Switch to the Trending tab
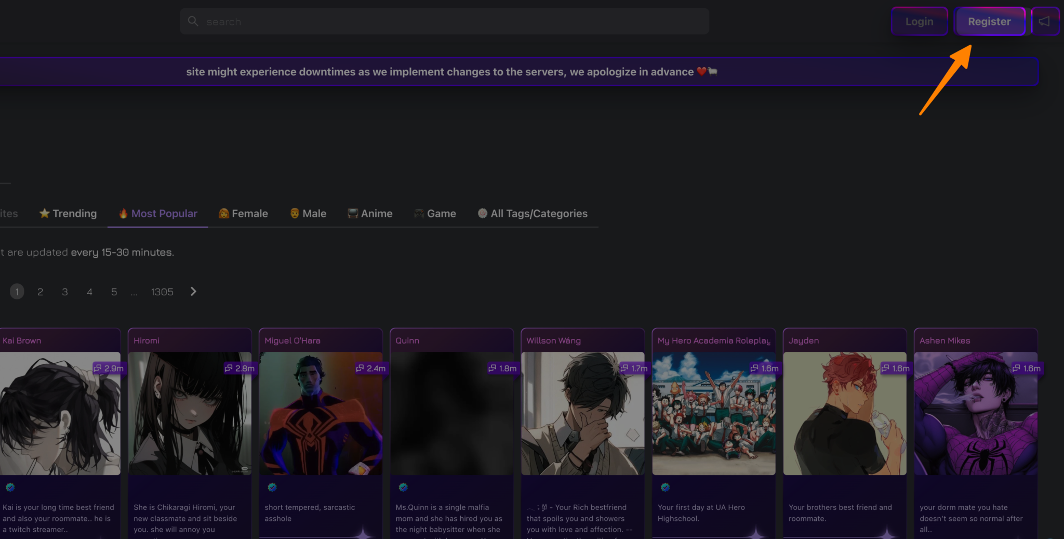1064x539 pixels. pos(68,214)
